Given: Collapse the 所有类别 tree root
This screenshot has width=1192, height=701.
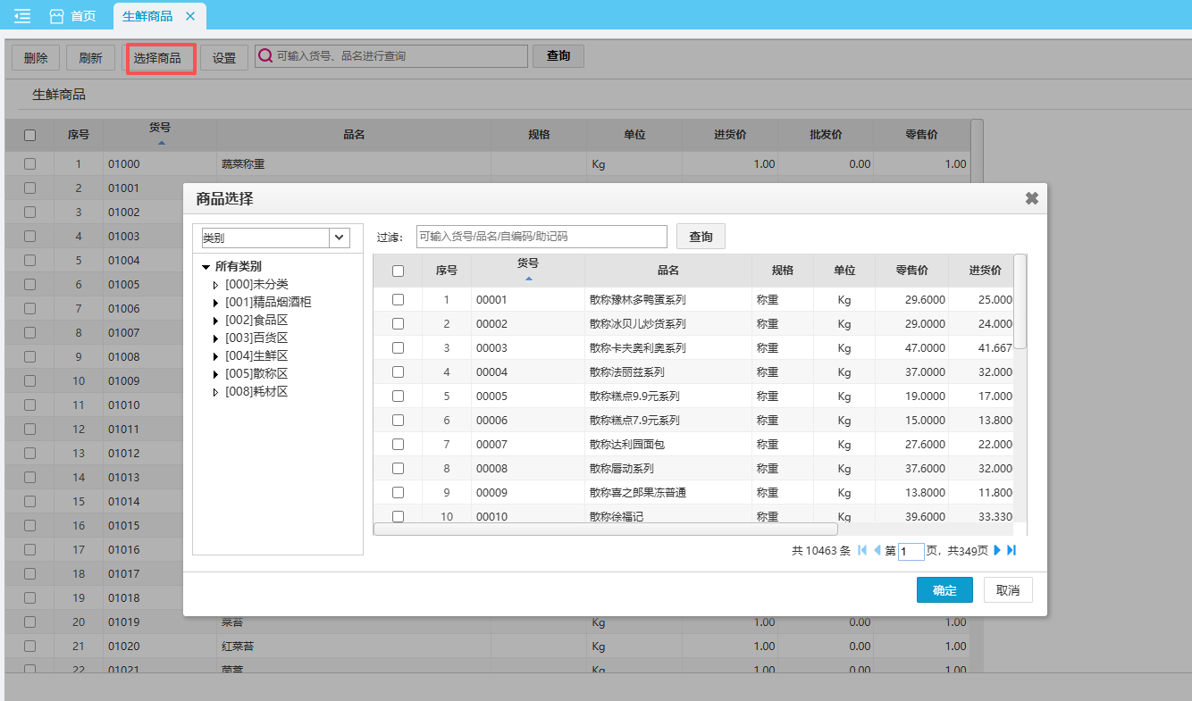Looking at the screenshot, I should tap(206, 267).
